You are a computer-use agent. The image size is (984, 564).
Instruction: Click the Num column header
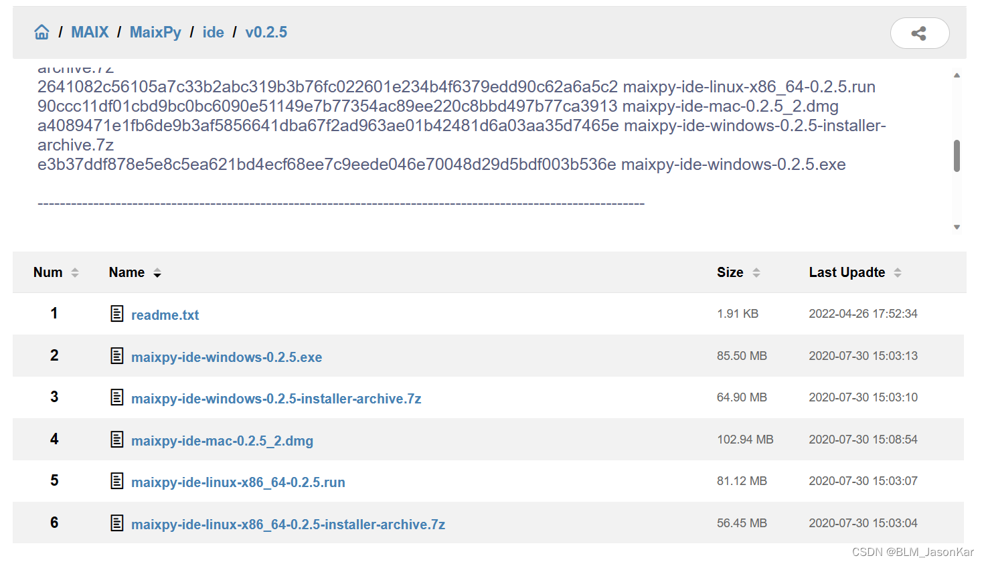coord(48,272)
